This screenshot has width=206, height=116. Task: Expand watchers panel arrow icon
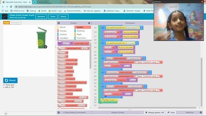pos(201,112)
